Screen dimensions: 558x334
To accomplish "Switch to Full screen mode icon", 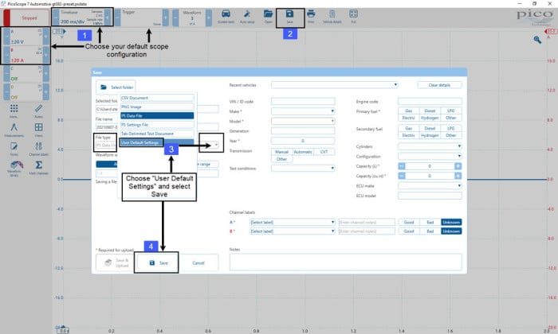I will point(353,17).
